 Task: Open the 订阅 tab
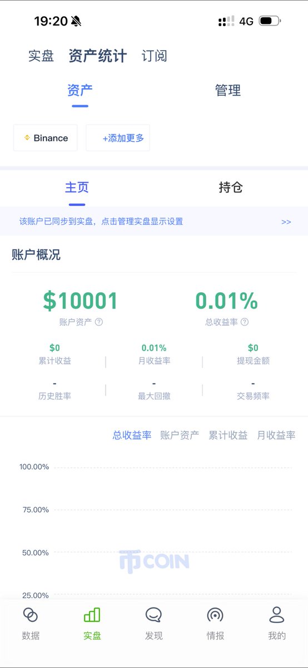[155, 56]
